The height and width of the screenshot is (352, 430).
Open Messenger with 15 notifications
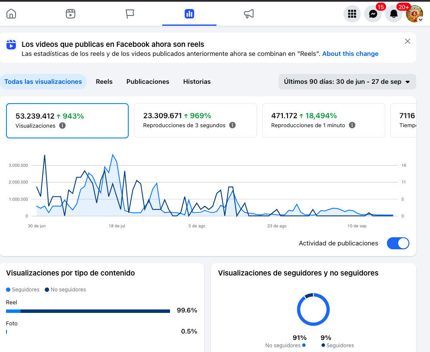click(373, 14)
